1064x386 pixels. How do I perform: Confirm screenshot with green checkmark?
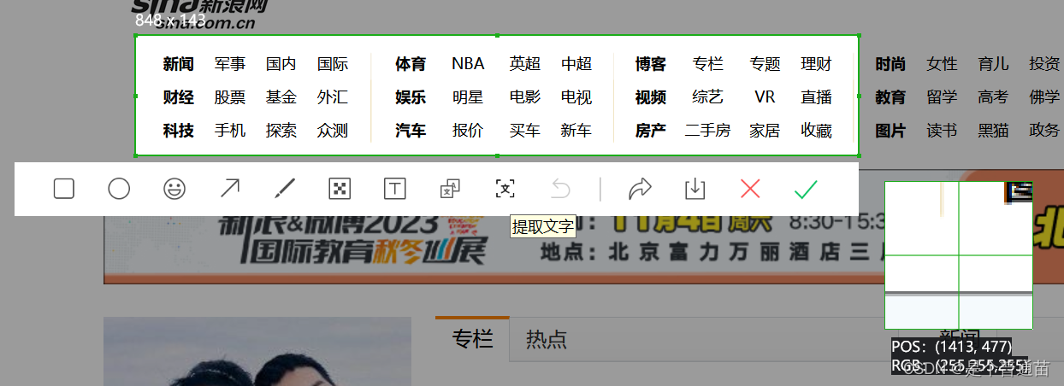click(806, 189)
